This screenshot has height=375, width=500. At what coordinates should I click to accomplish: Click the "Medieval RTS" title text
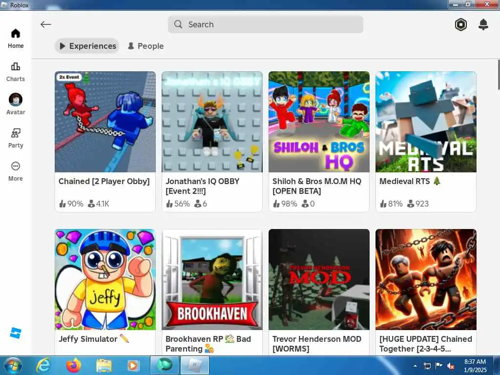click(404, 181)
